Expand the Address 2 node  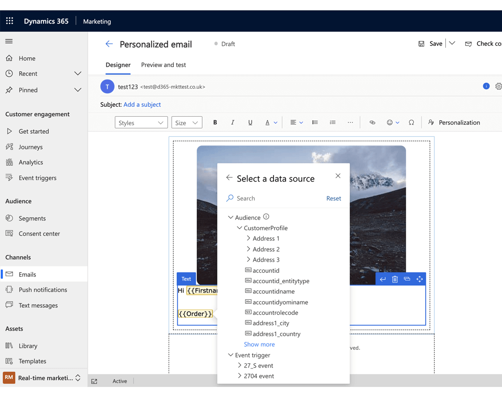248,249
